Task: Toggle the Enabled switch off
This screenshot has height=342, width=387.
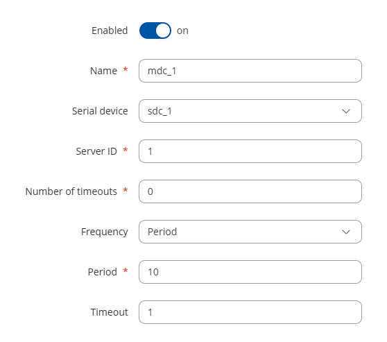Action: coord(155,31)
